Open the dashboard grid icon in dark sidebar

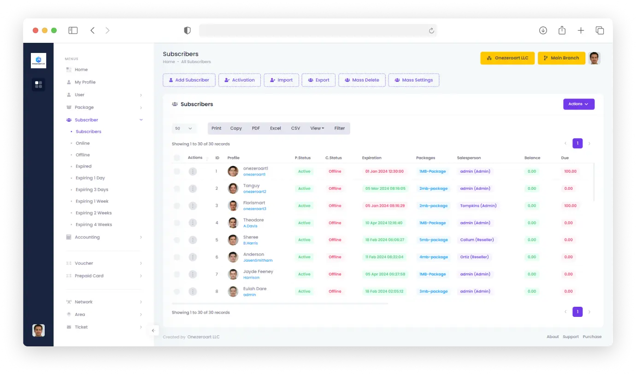[x=38, y=84]
